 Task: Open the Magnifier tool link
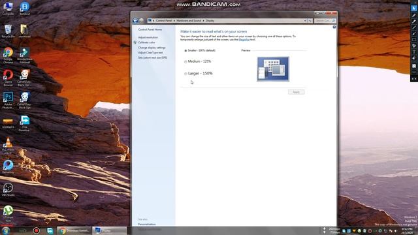244,40
